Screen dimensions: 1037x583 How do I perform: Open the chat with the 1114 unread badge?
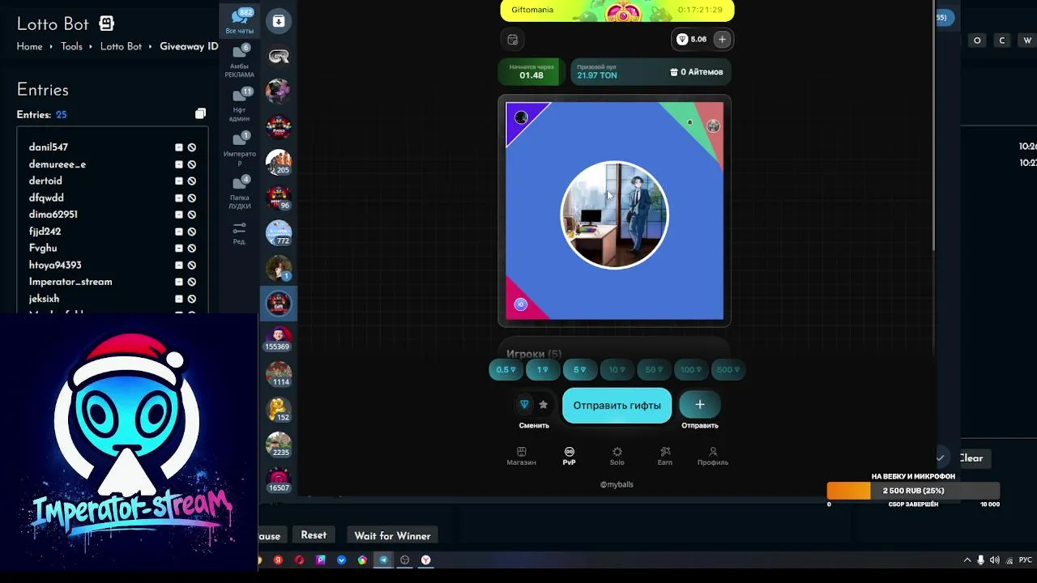[x=279, y=374]
